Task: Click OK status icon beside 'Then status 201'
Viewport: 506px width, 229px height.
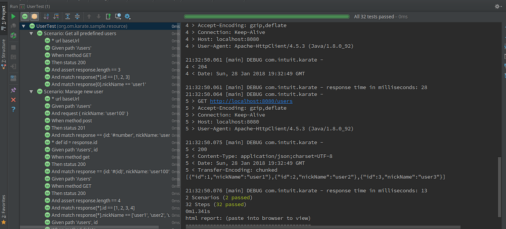Action: click(x=47, y=128)
